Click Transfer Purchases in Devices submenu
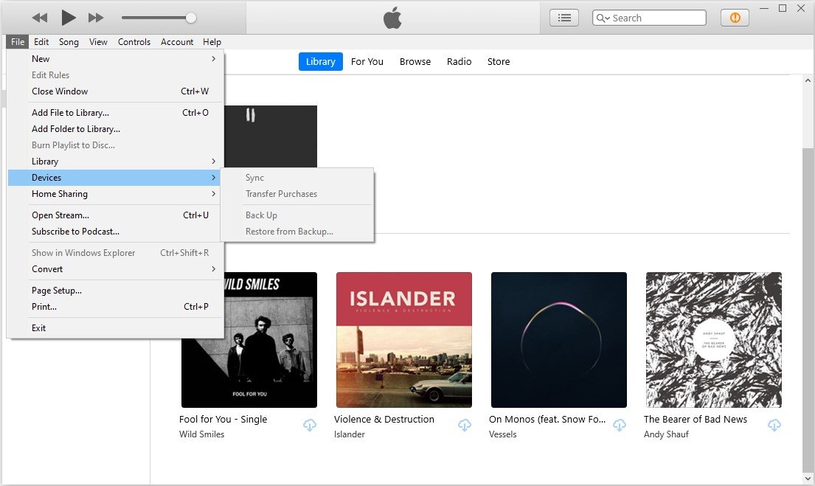Viewport: 815px width, 486px height. (297, 193)
